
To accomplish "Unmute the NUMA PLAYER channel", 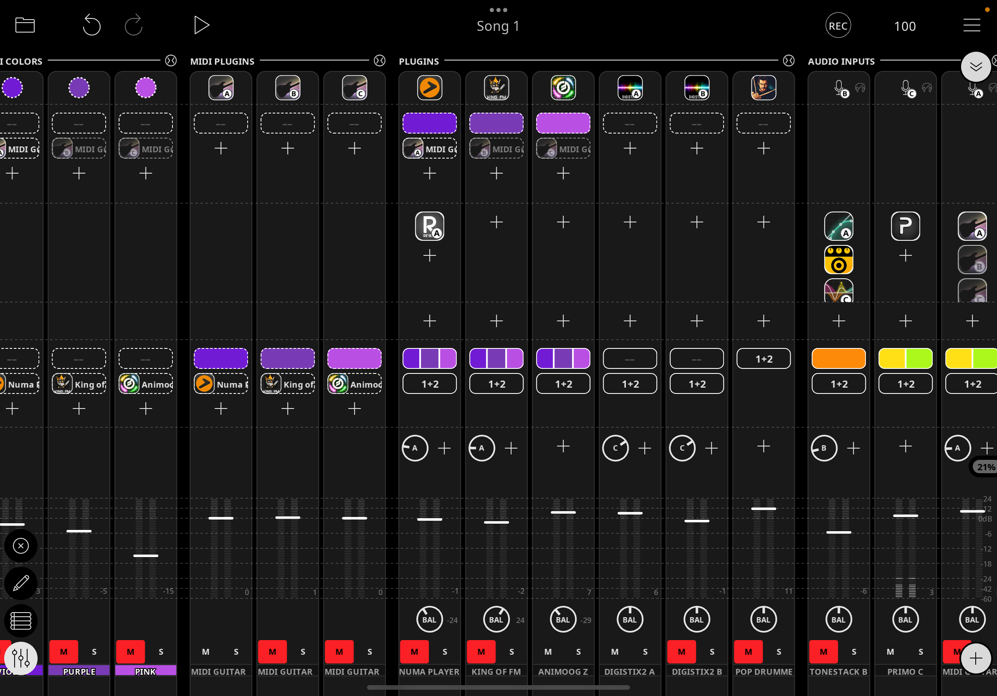I will click(x=414, y=652).
